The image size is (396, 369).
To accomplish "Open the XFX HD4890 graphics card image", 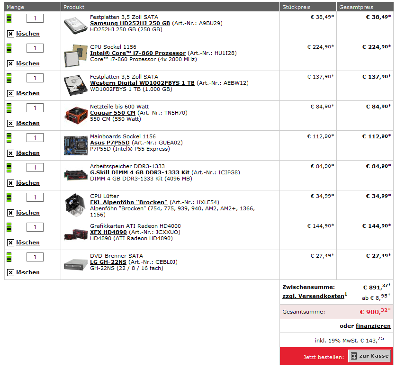I will click(x=75, y=234).
